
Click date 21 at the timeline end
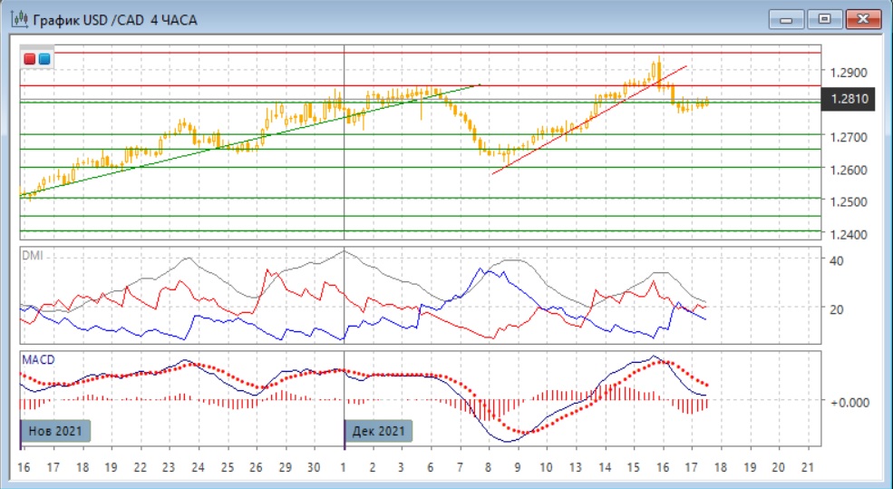tap(810, 466)
